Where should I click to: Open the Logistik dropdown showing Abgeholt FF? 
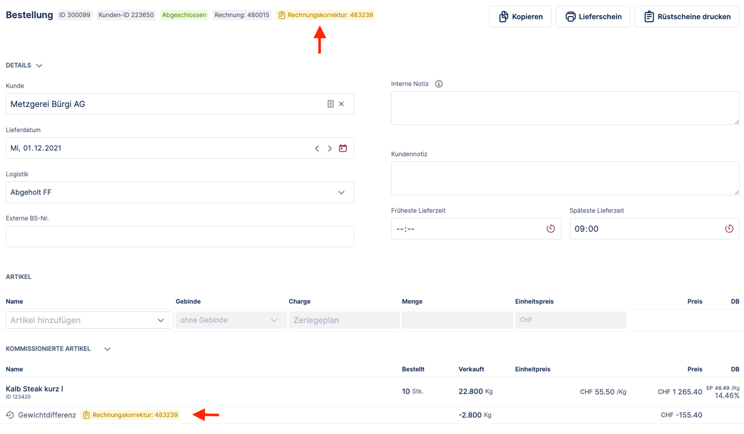[x=180, y=192]
